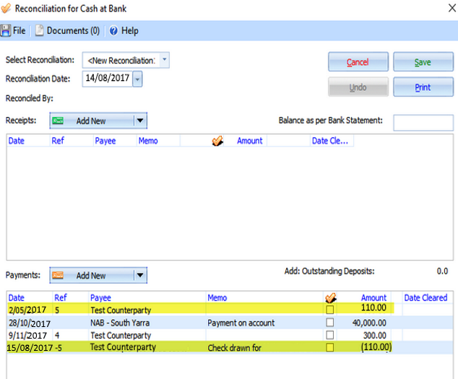Select the 28/10/2017 date cell
458x379 pixels.
coord(30,323)
